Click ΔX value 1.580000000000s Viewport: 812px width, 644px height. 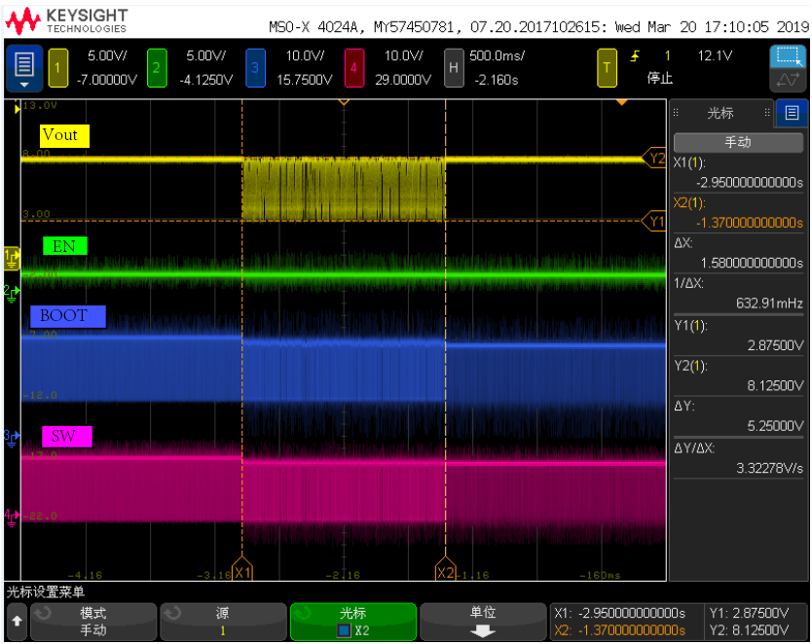point(752,263)
